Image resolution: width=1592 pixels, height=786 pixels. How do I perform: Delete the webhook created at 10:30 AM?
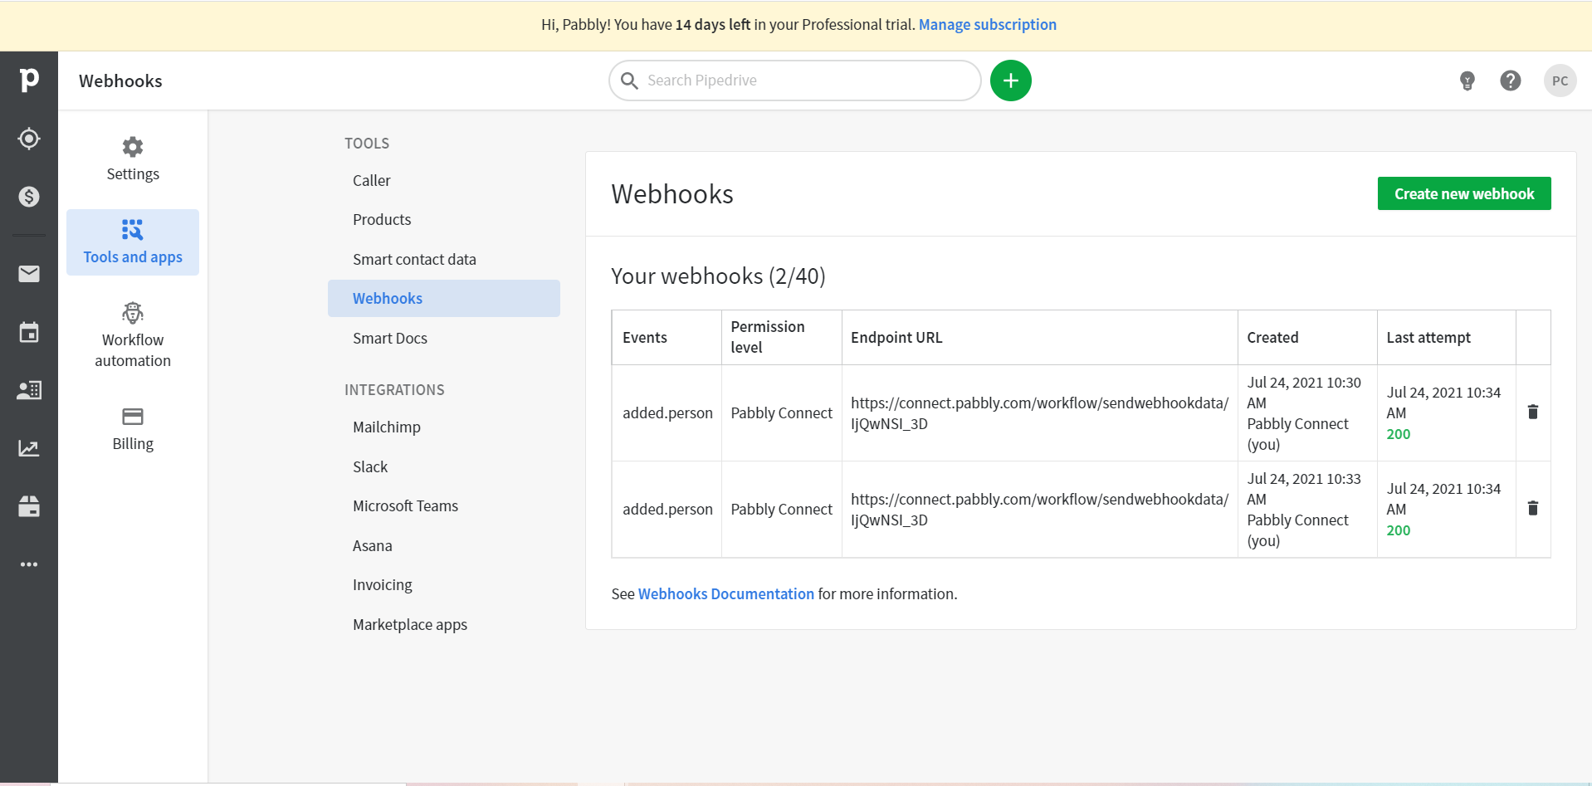(x=1533, y=413)
